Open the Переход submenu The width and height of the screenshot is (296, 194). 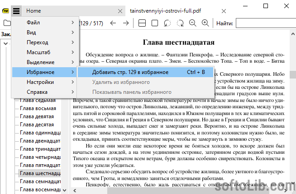(44, 42)
